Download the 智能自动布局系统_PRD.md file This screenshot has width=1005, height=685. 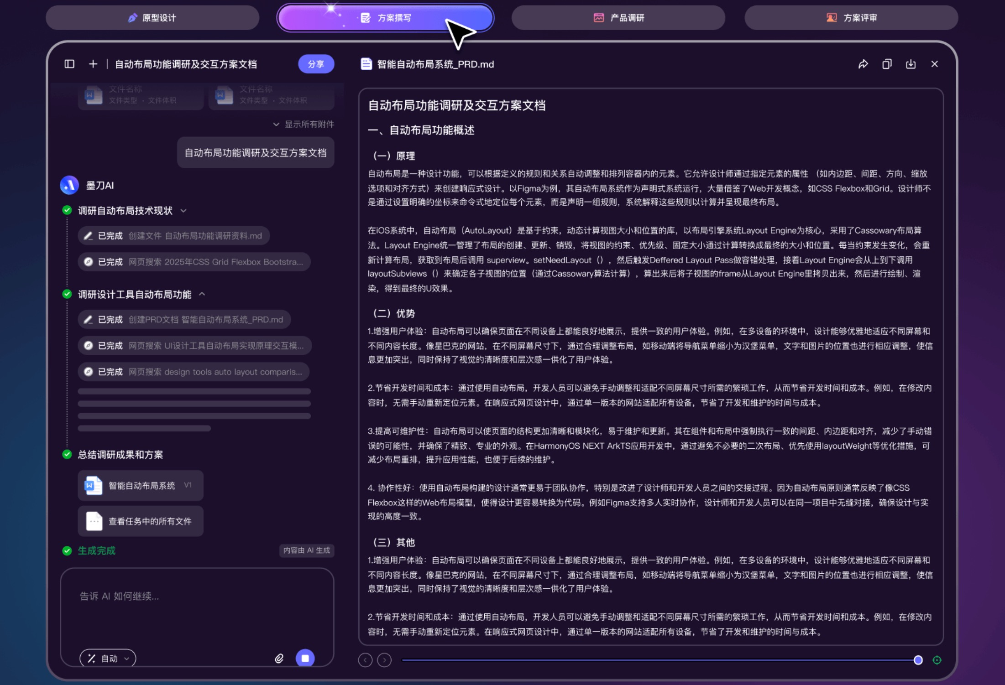911,64
